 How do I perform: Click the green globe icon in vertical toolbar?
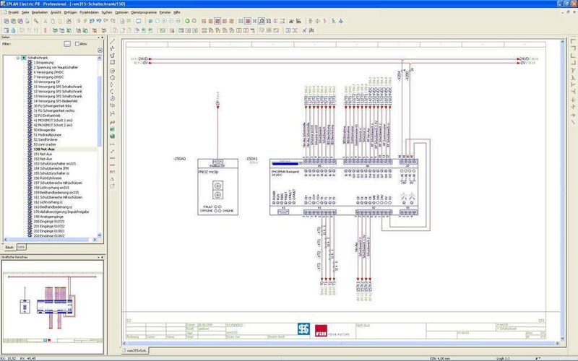(x=113, y=136)
